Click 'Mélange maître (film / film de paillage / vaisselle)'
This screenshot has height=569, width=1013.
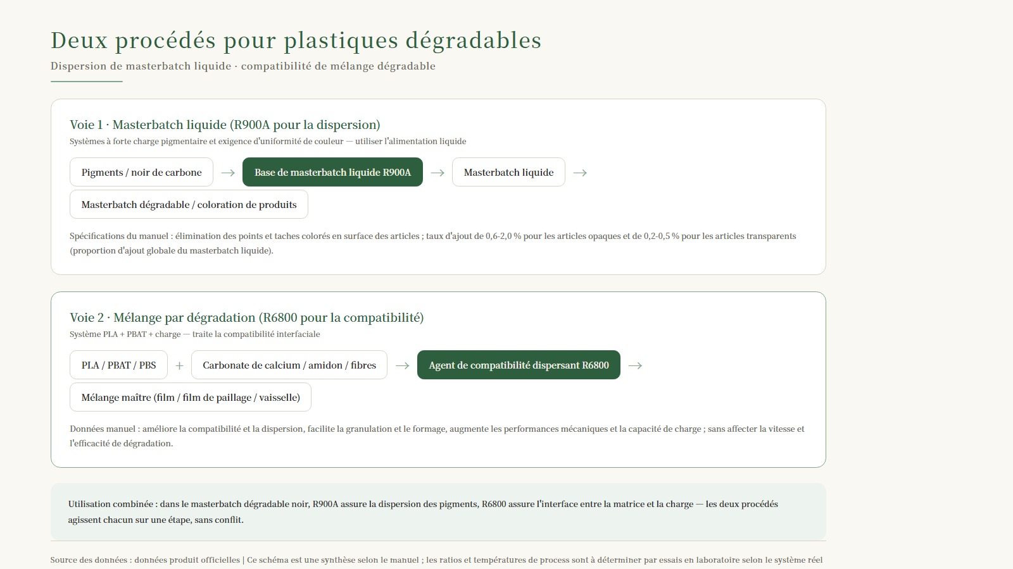click(x=191, y=397)
